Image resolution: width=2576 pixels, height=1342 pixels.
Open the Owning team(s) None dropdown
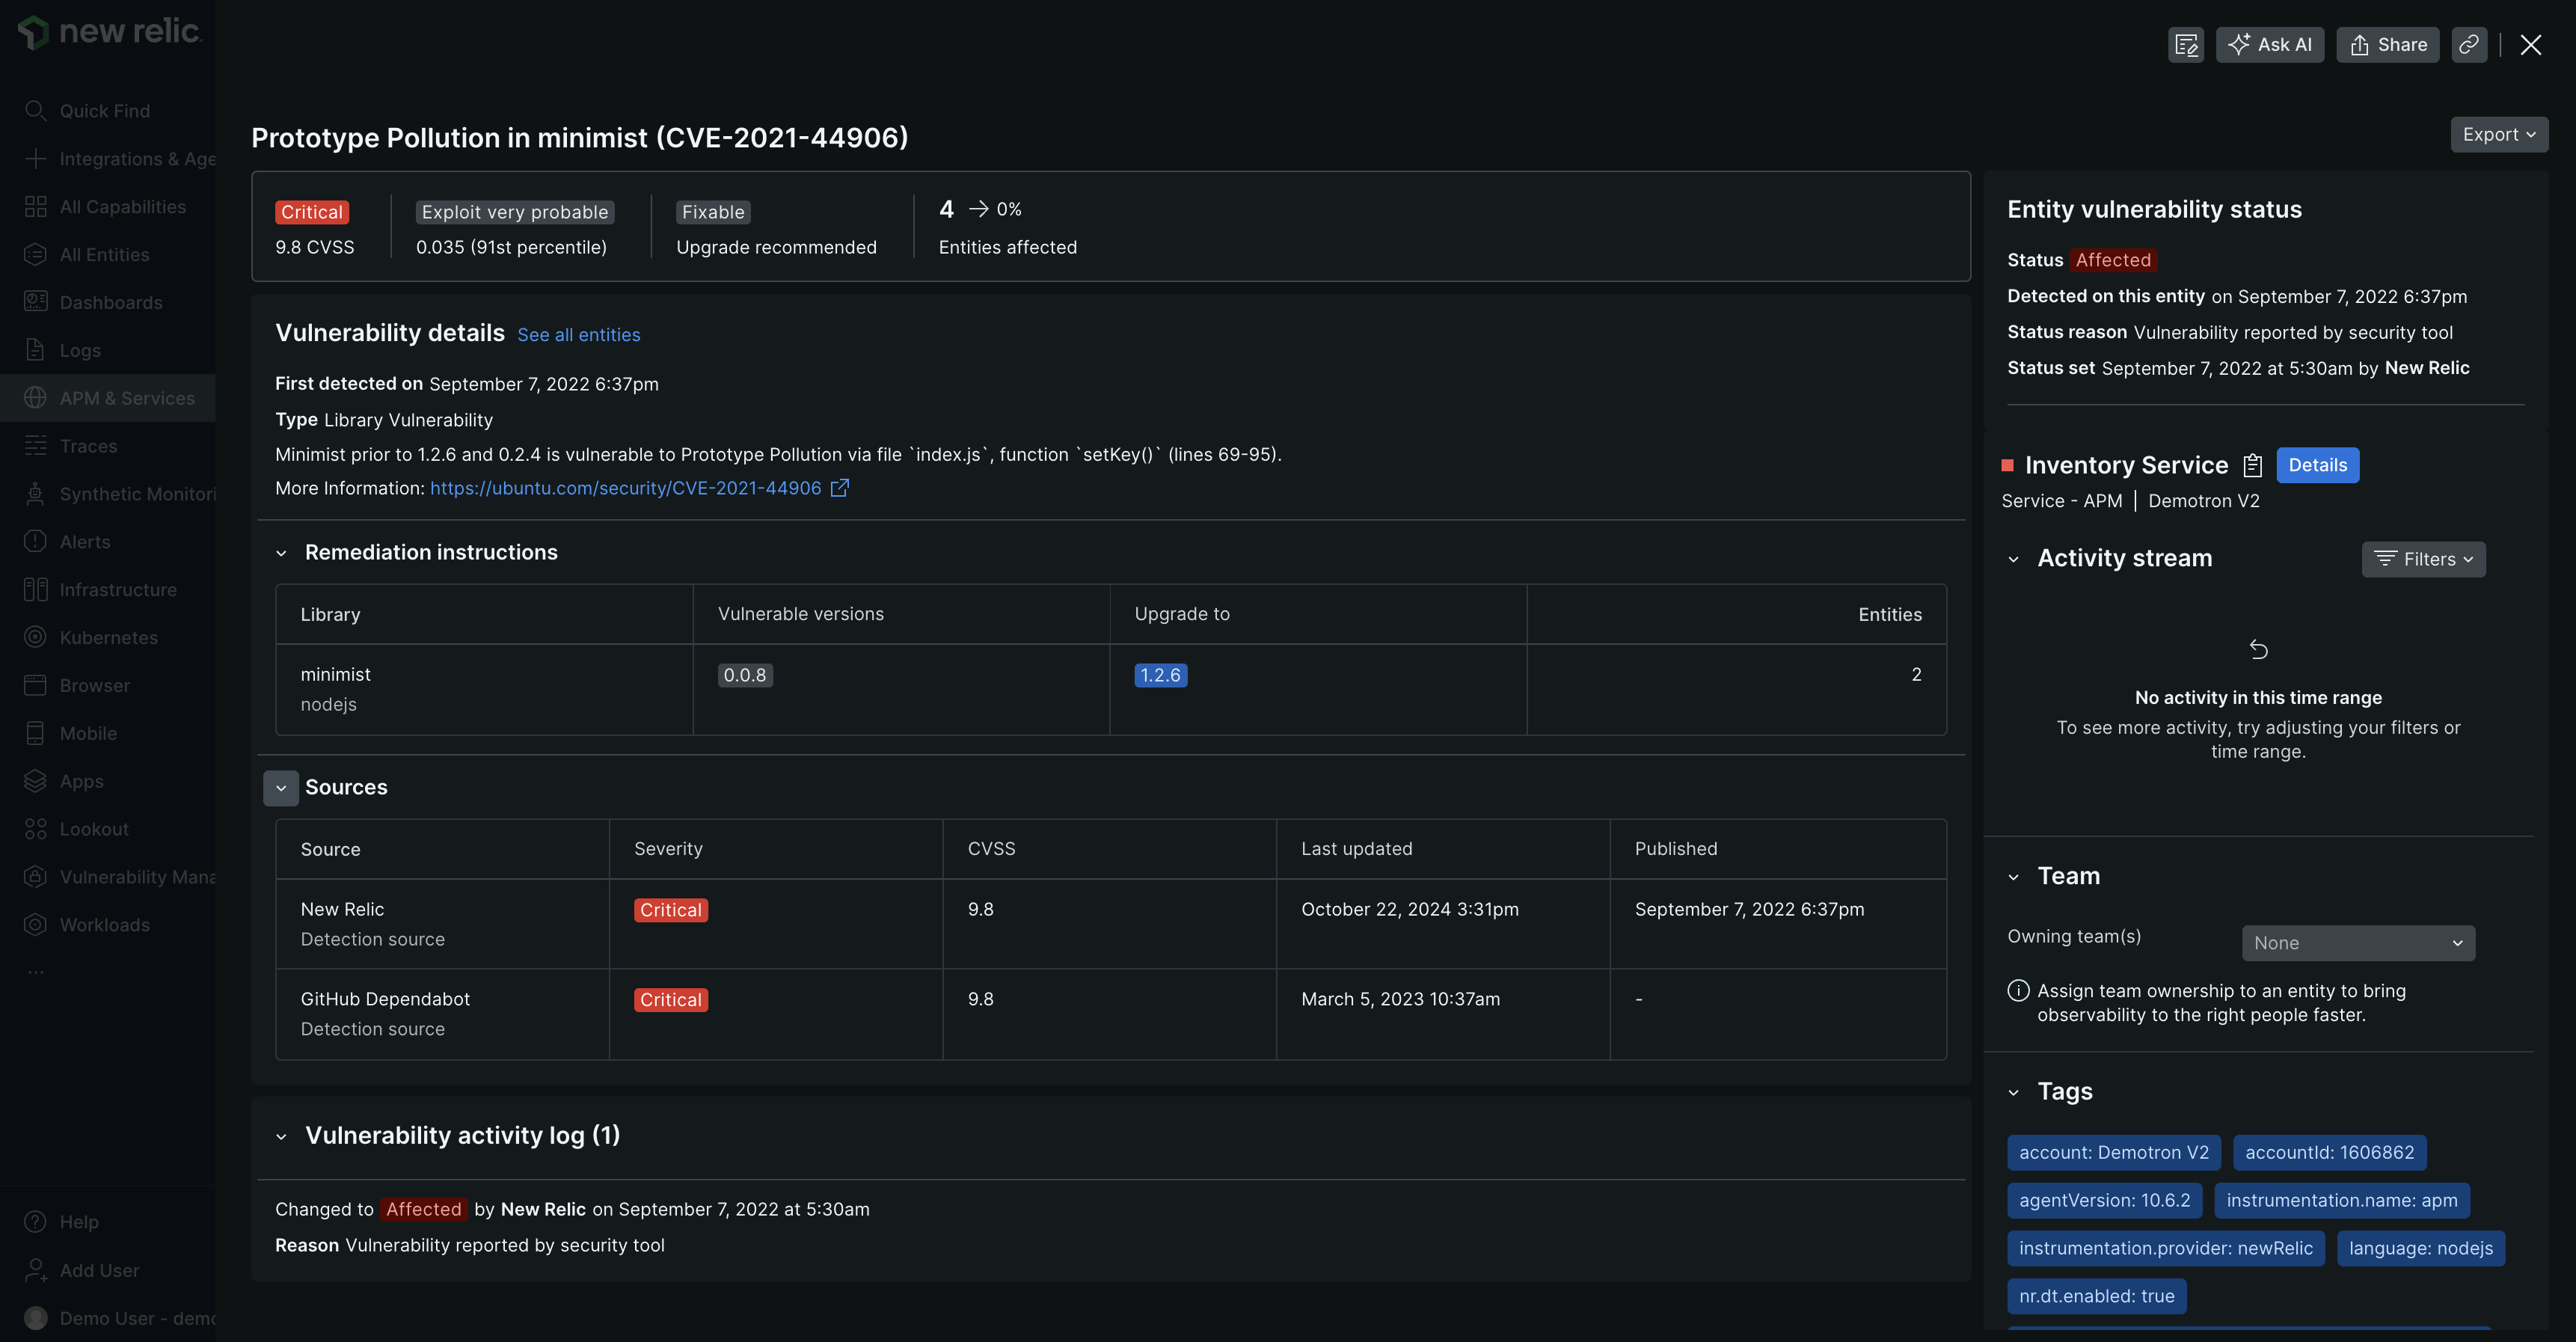[2357, 943]
